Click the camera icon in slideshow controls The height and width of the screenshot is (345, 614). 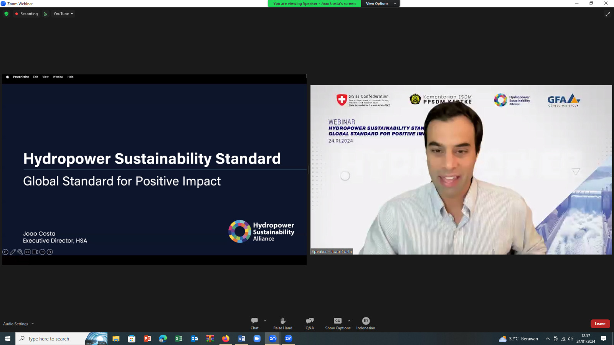[x=35, y=252]
